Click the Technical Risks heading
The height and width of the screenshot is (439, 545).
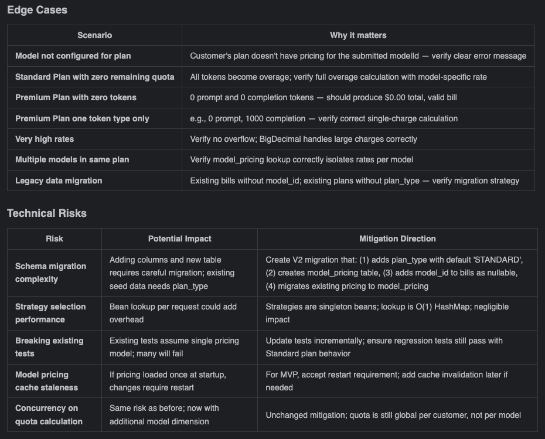[47, 213]
